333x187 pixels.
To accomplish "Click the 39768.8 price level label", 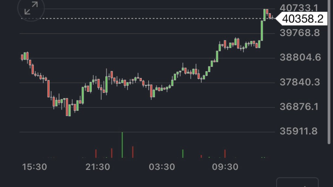I will pyautogui.click(x=300, y=33).
